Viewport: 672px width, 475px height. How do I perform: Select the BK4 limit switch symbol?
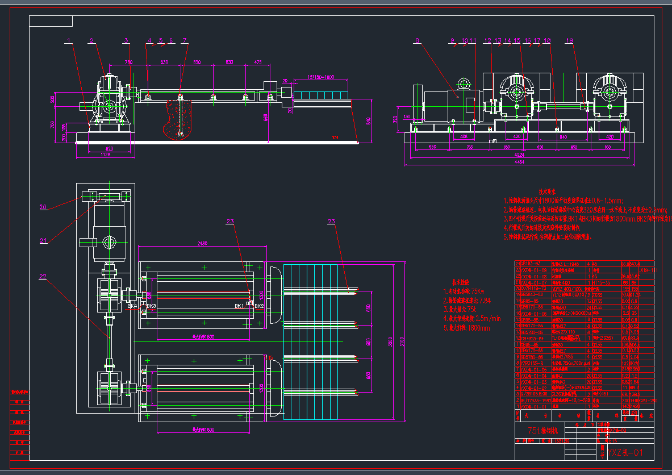pos(132,306)
